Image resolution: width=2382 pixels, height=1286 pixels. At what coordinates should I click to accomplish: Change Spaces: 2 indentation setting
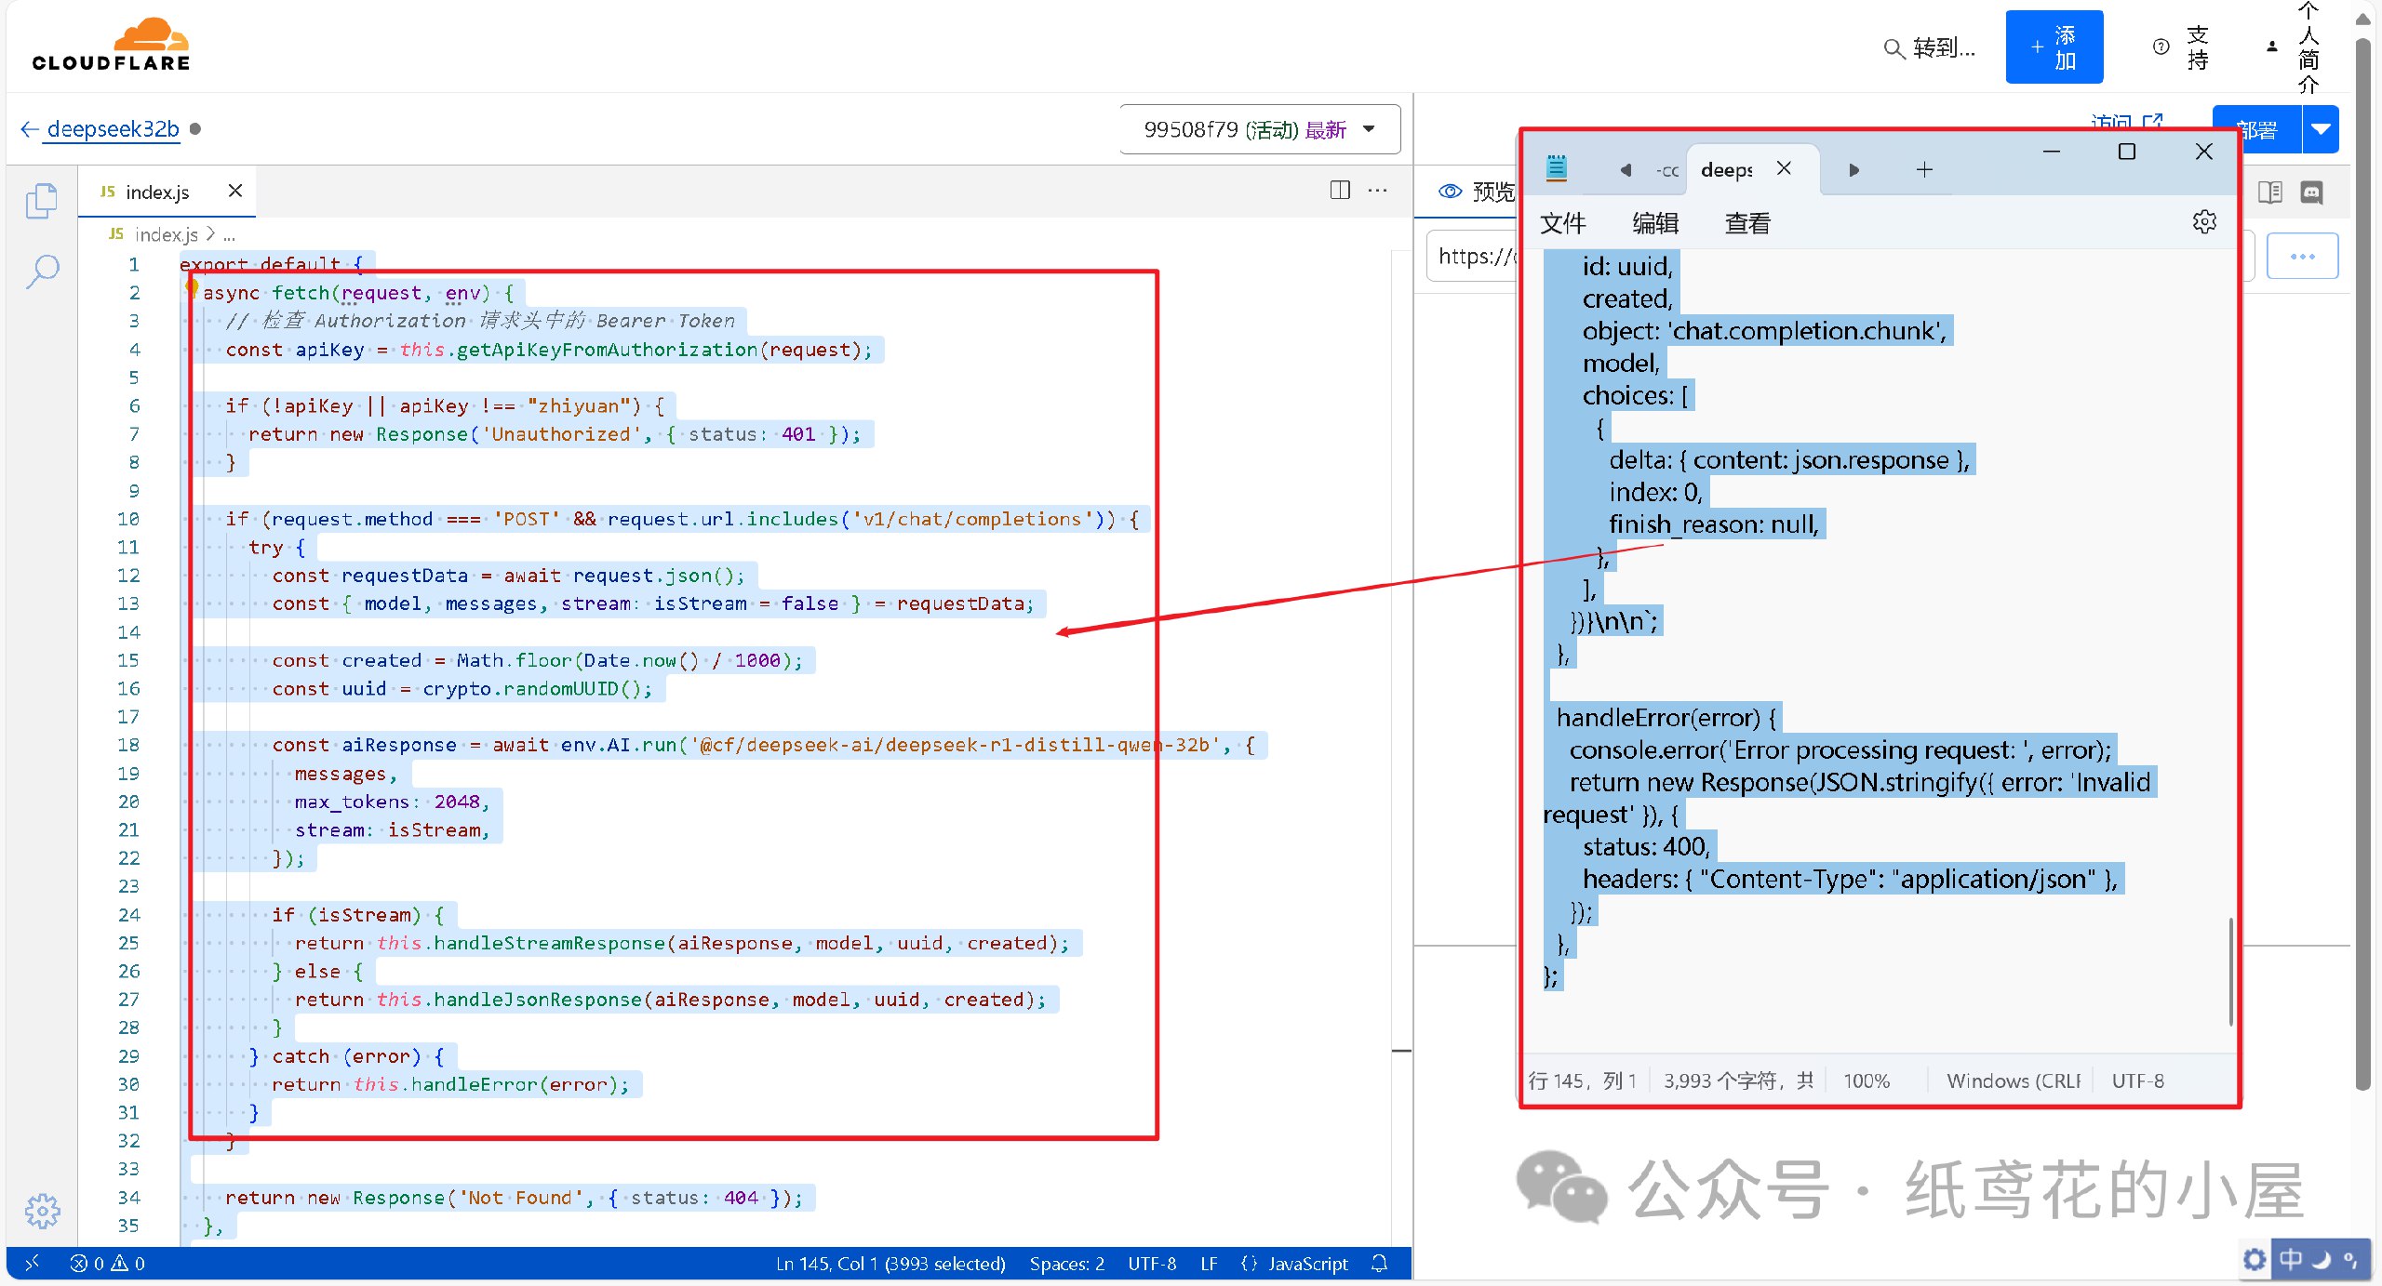point(1066,1263)
